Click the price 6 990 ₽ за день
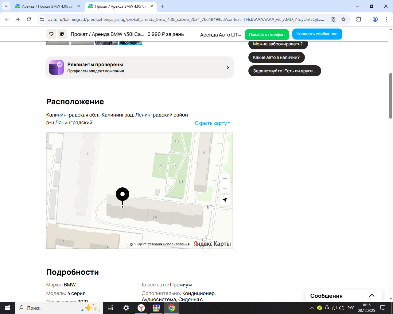The image size is (393, 314). pyautogui.click(x=165, y=34)
